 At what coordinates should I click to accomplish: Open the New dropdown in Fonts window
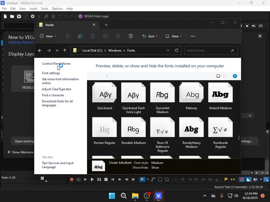click(48, 36)
